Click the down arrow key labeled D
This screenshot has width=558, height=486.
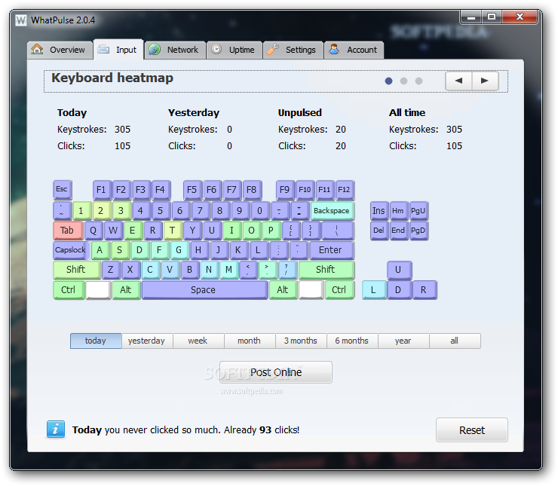(400, 290)
